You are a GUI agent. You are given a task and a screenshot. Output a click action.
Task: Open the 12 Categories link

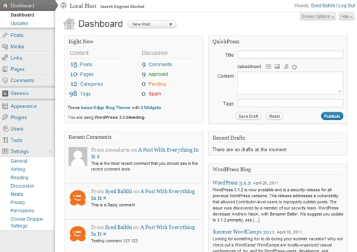(x=87, y=84)
